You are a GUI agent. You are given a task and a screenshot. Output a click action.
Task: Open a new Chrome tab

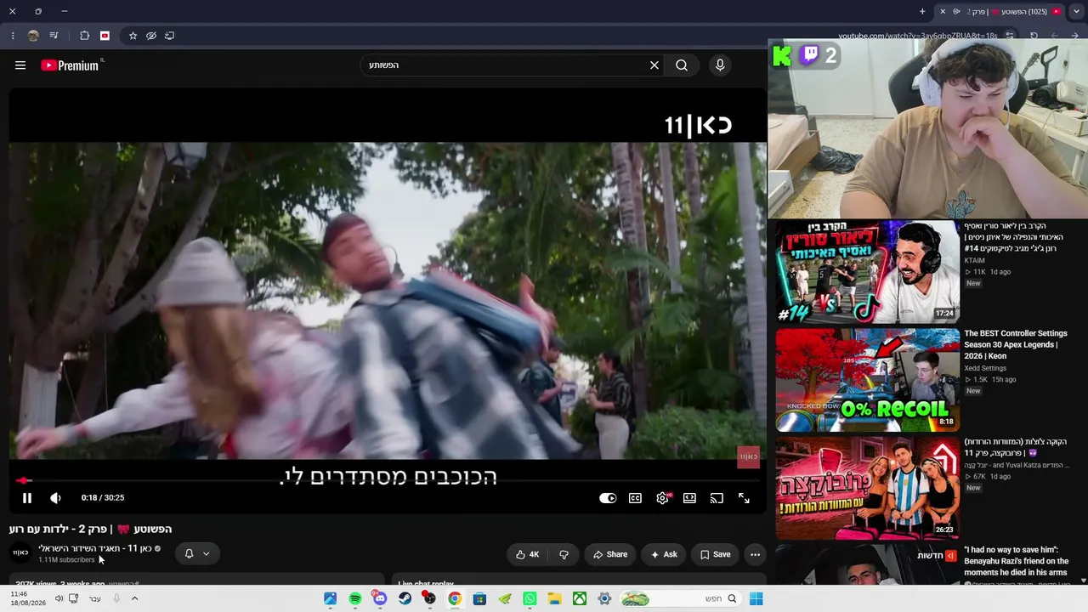pos(922,12)
